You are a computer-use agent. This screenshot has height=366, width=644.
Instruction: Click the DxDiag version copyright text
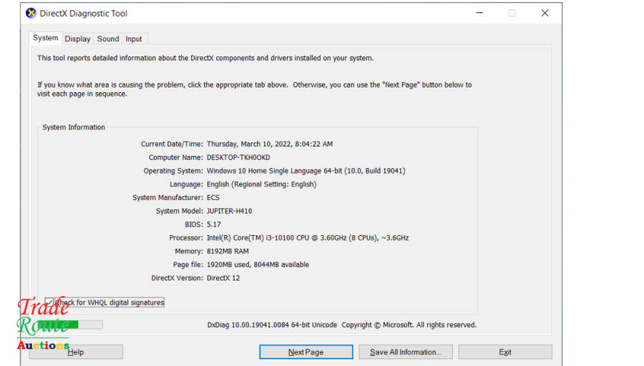pos(341,325)
